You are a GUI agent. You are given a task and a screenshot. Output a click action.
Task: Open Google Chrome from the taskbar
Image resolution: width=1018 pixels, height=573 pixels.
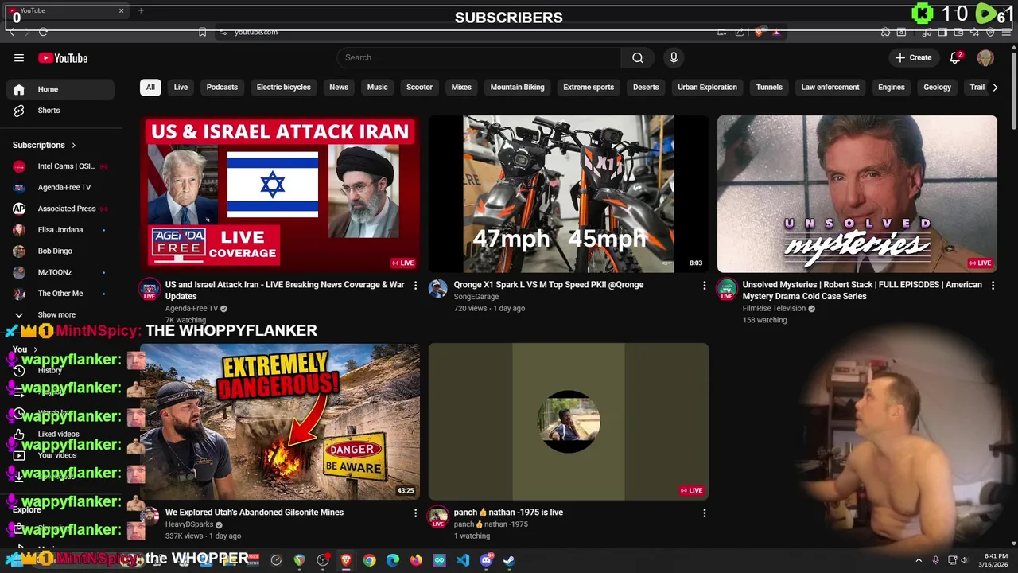tap(370, 560)
